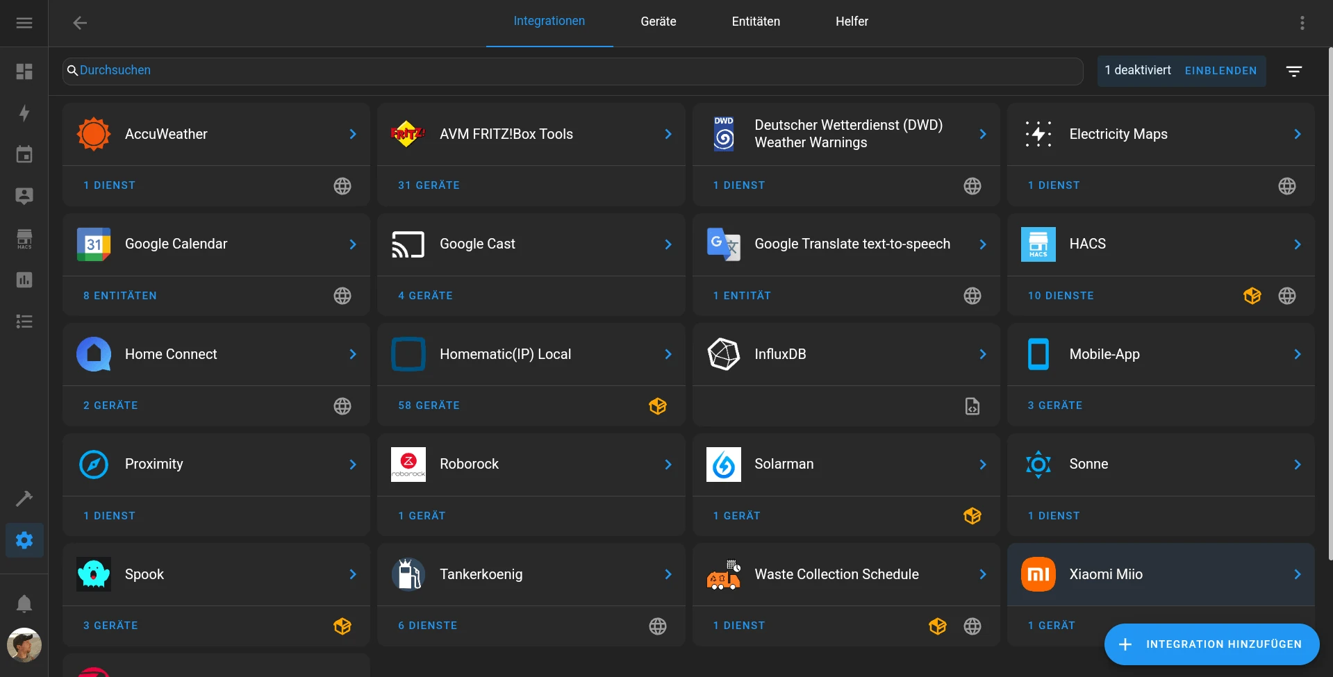Click the Proximity compass logo
1333x677 pixels.
coord(94,465)
